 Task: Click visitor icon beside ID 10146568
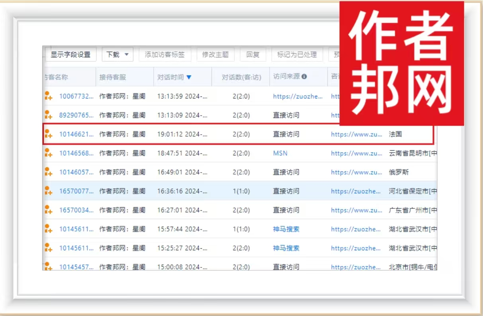click(x=48, y=153)
